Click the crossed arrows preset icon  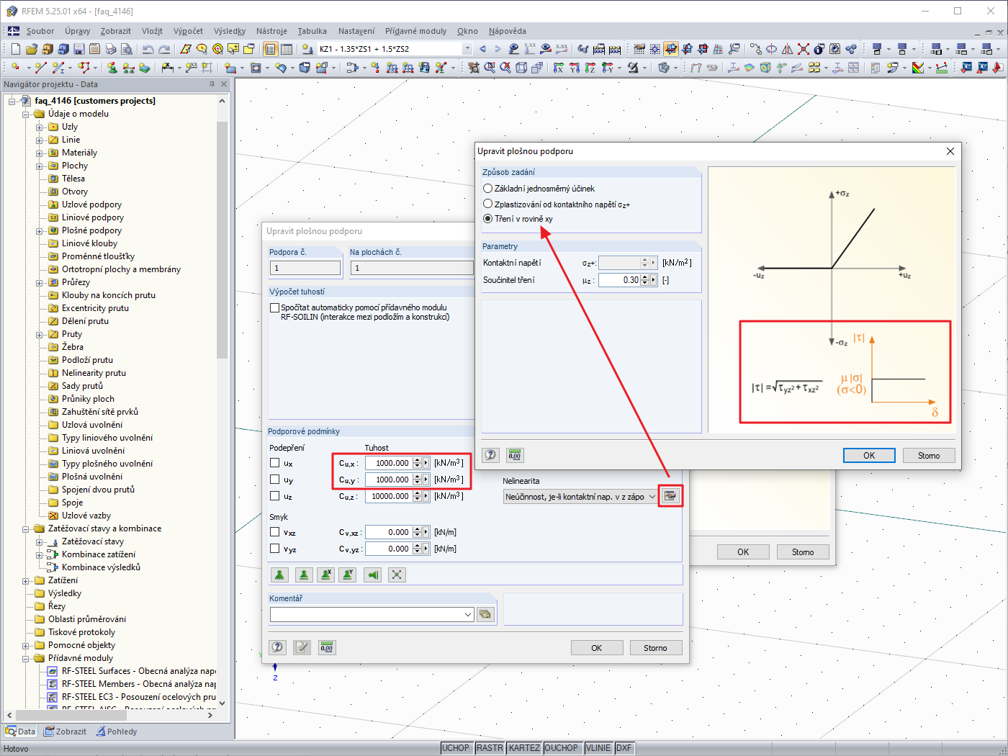coord(397,575)
